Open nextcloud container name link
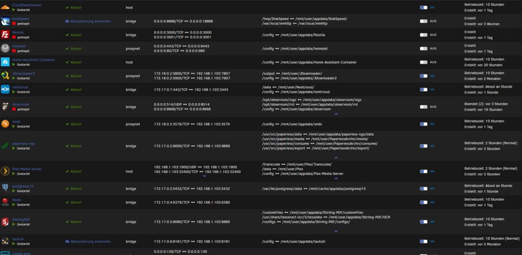The width and height of the screenshot is (522, 255). (20, 87)
